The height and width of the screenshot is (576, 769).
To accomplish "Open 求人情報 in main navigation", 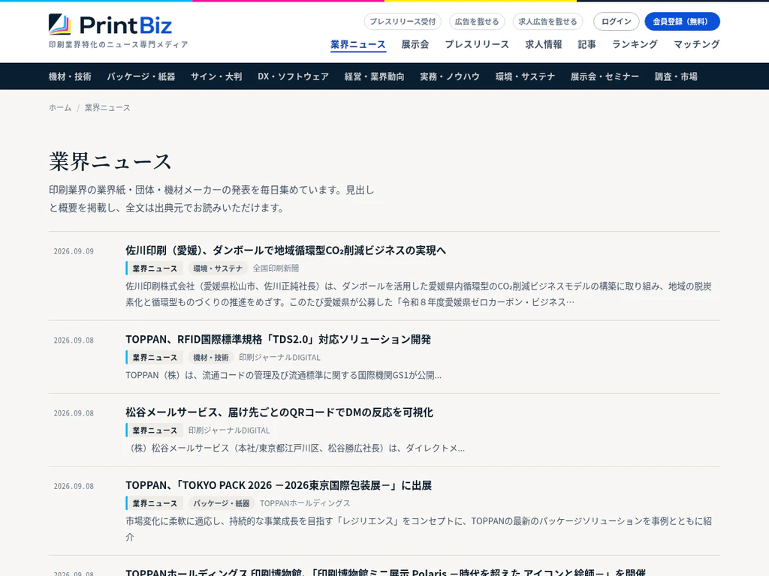I will coord(544,44).
